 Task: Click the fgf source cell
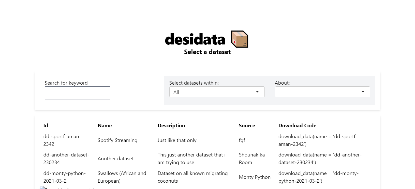[x=242, y=140]
